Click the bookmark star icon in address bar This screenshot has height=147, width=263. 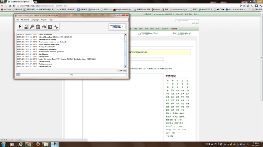244,6
